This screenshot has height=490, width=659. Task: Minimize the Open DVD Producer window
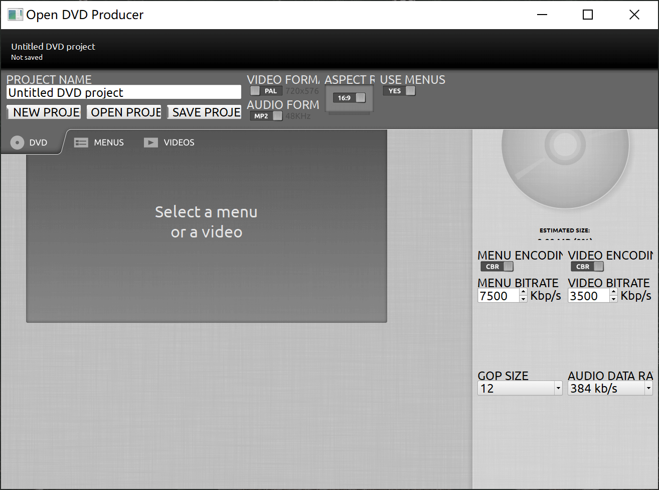tap(542, 15)
